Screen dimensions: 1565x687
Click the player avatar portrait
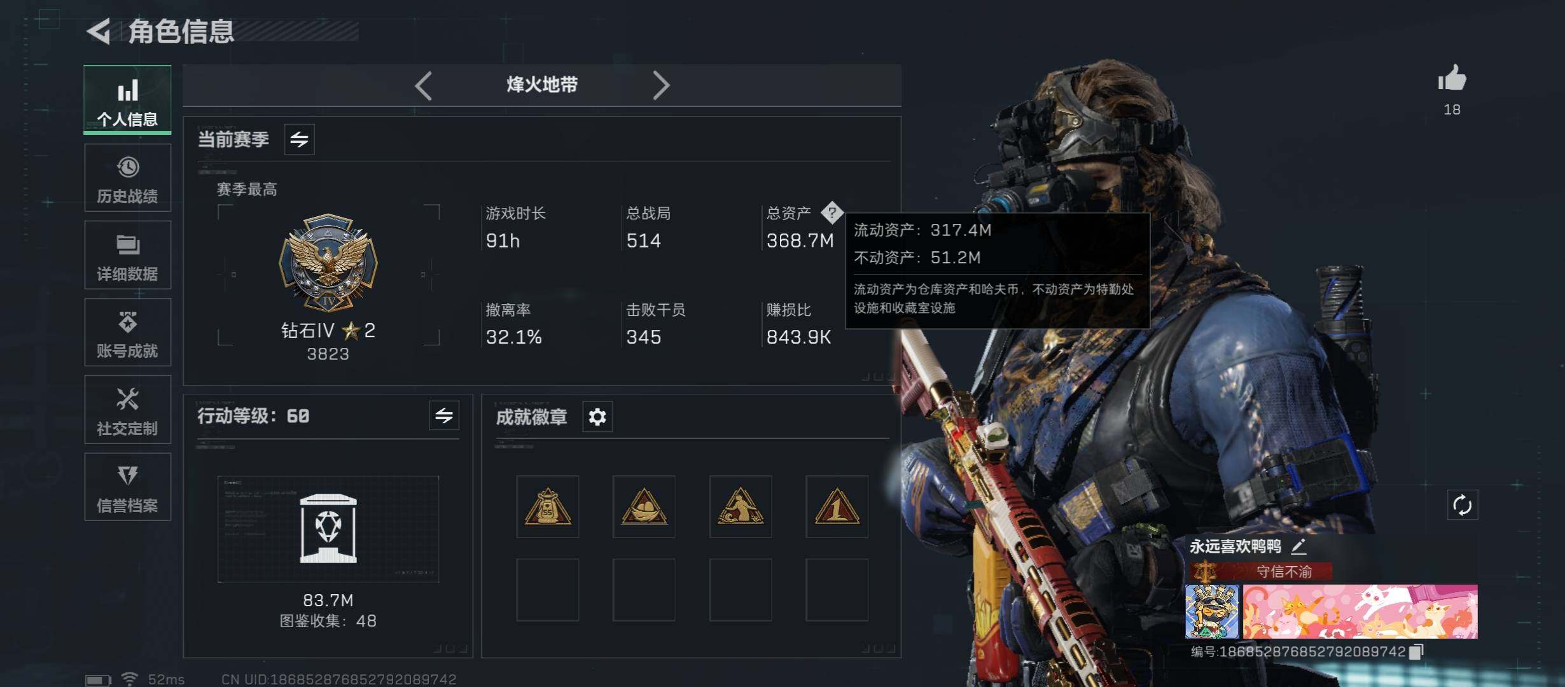tap(1212, 612)
